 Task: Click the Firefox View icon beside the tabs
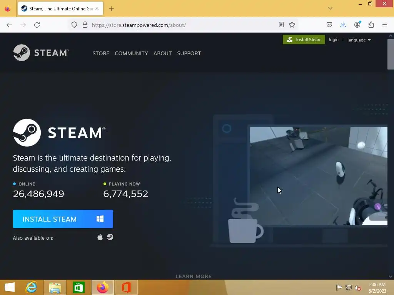(8, 9)
